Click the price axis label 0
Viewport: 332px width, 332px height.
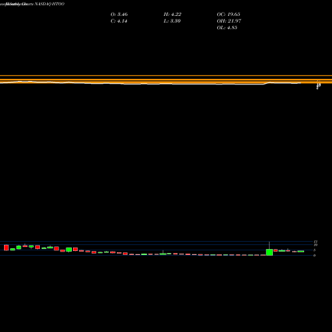tap(314, 256)
